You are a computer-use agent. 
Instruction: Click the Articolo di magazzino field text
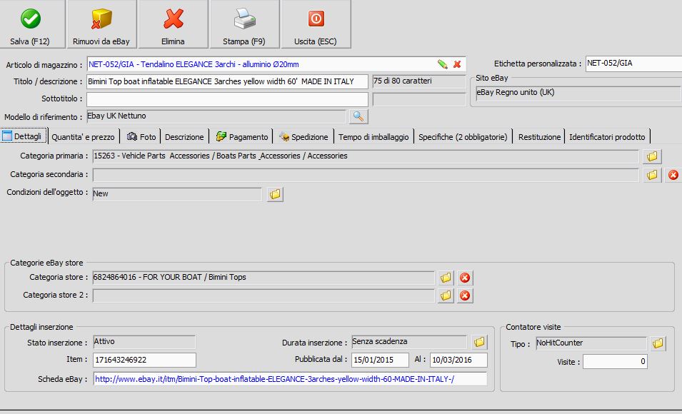pyautogui.click(x=194, y=64)
